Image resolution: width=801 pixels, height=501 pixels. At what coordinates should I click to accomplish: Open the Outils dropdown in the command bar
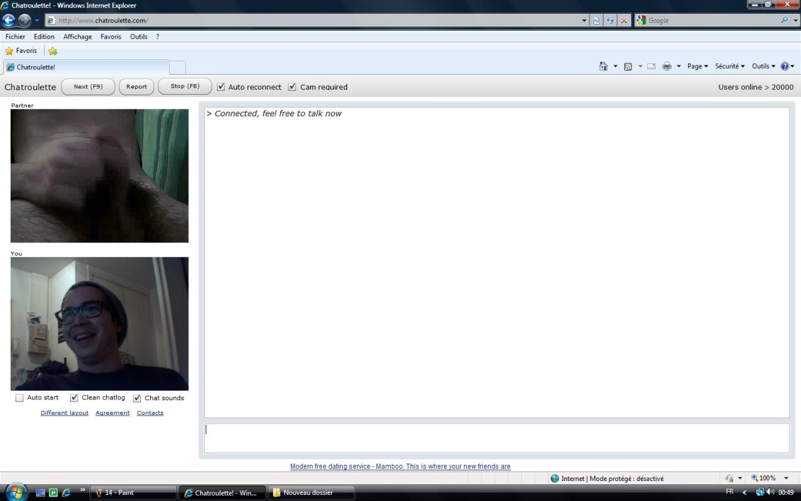point(764,66)
